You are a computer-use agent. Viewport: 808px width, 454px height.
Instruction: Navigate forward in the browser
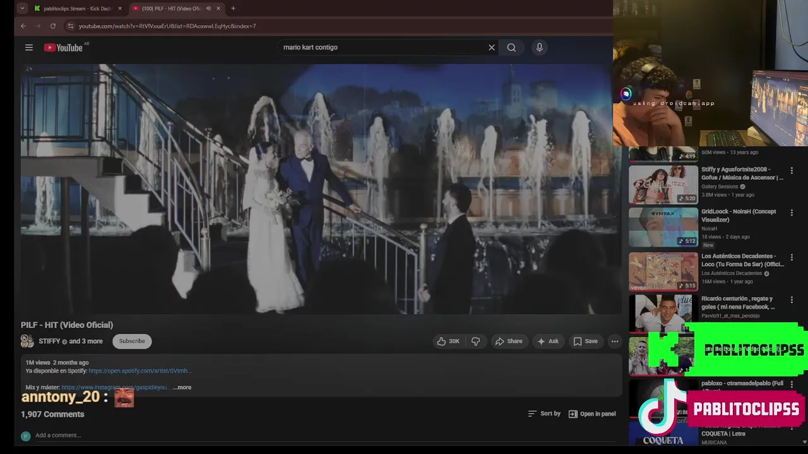[x=38, y=26]
